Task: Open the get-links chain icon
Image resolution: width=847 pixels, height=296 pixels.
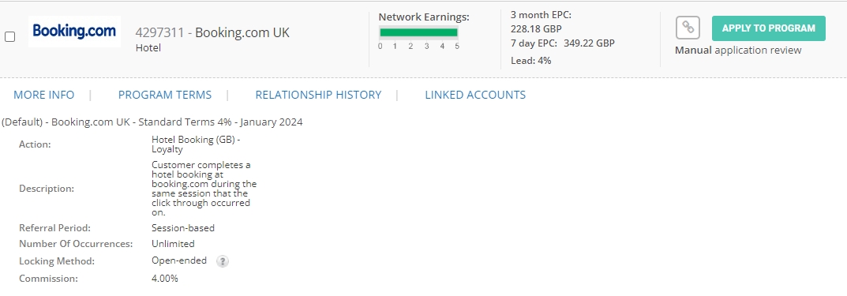Action: 688,28
